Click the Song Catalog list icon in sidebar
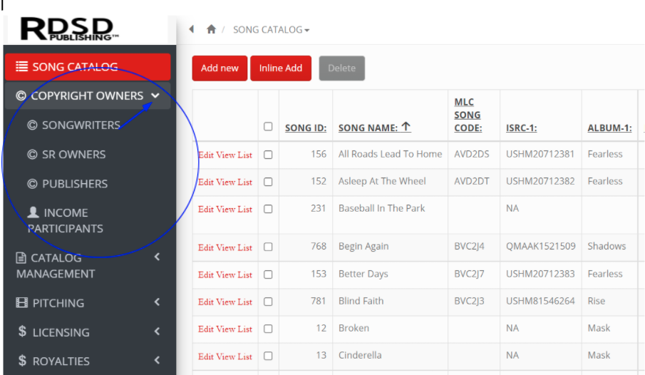 (x=22, y=66)
